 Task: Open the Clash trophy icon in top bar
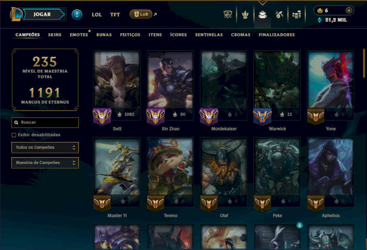pyautogui.click(x=228, y=15)
